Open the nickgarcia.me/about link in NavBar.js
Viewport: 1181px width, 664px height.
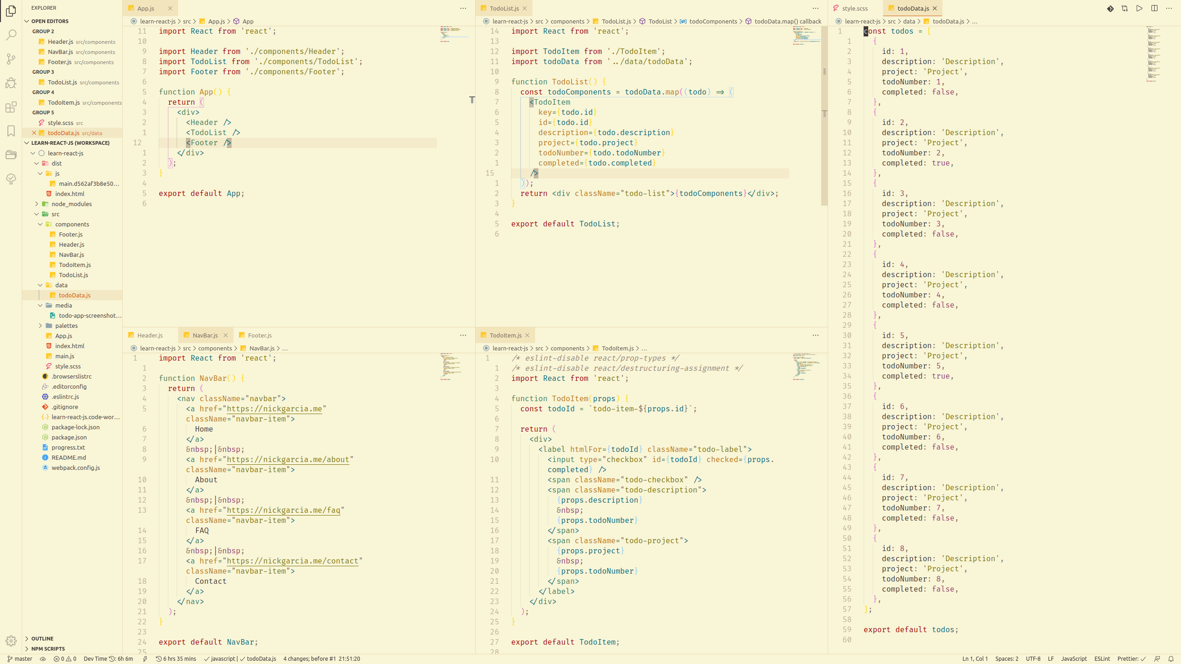point(288,460)
